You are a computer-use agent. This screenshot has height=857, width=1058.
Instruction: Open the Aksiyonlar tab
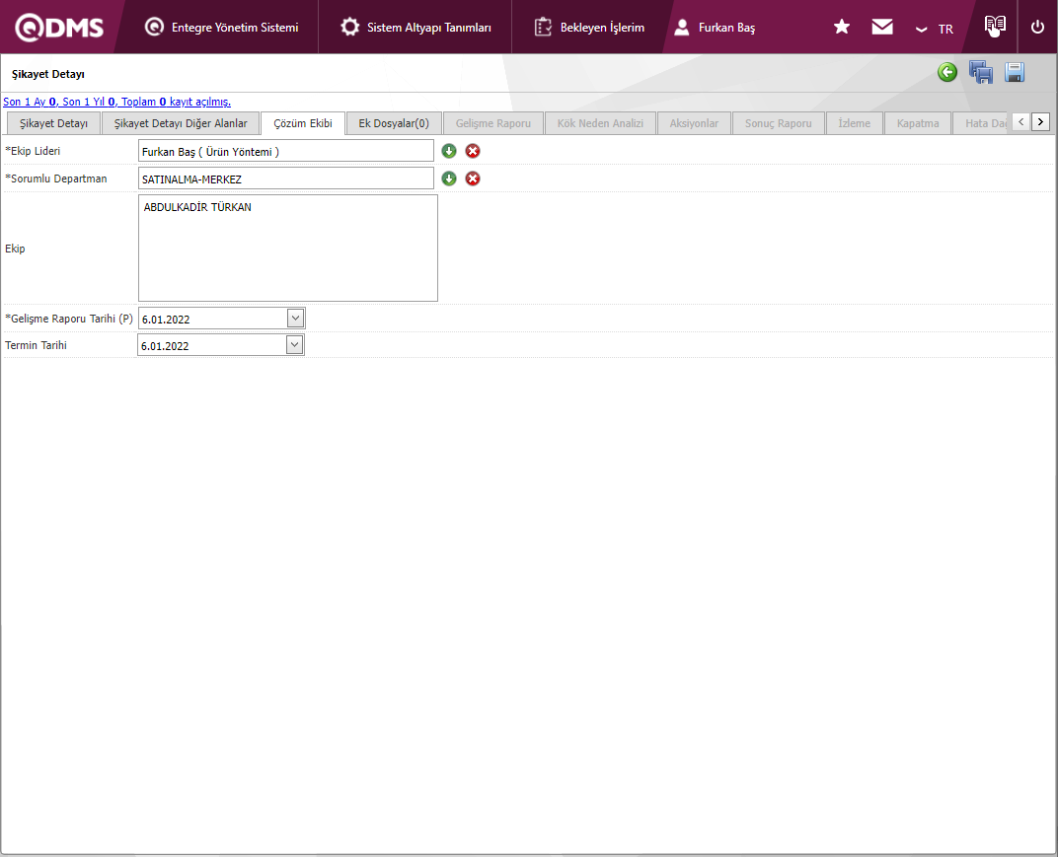tap(694, 123)
